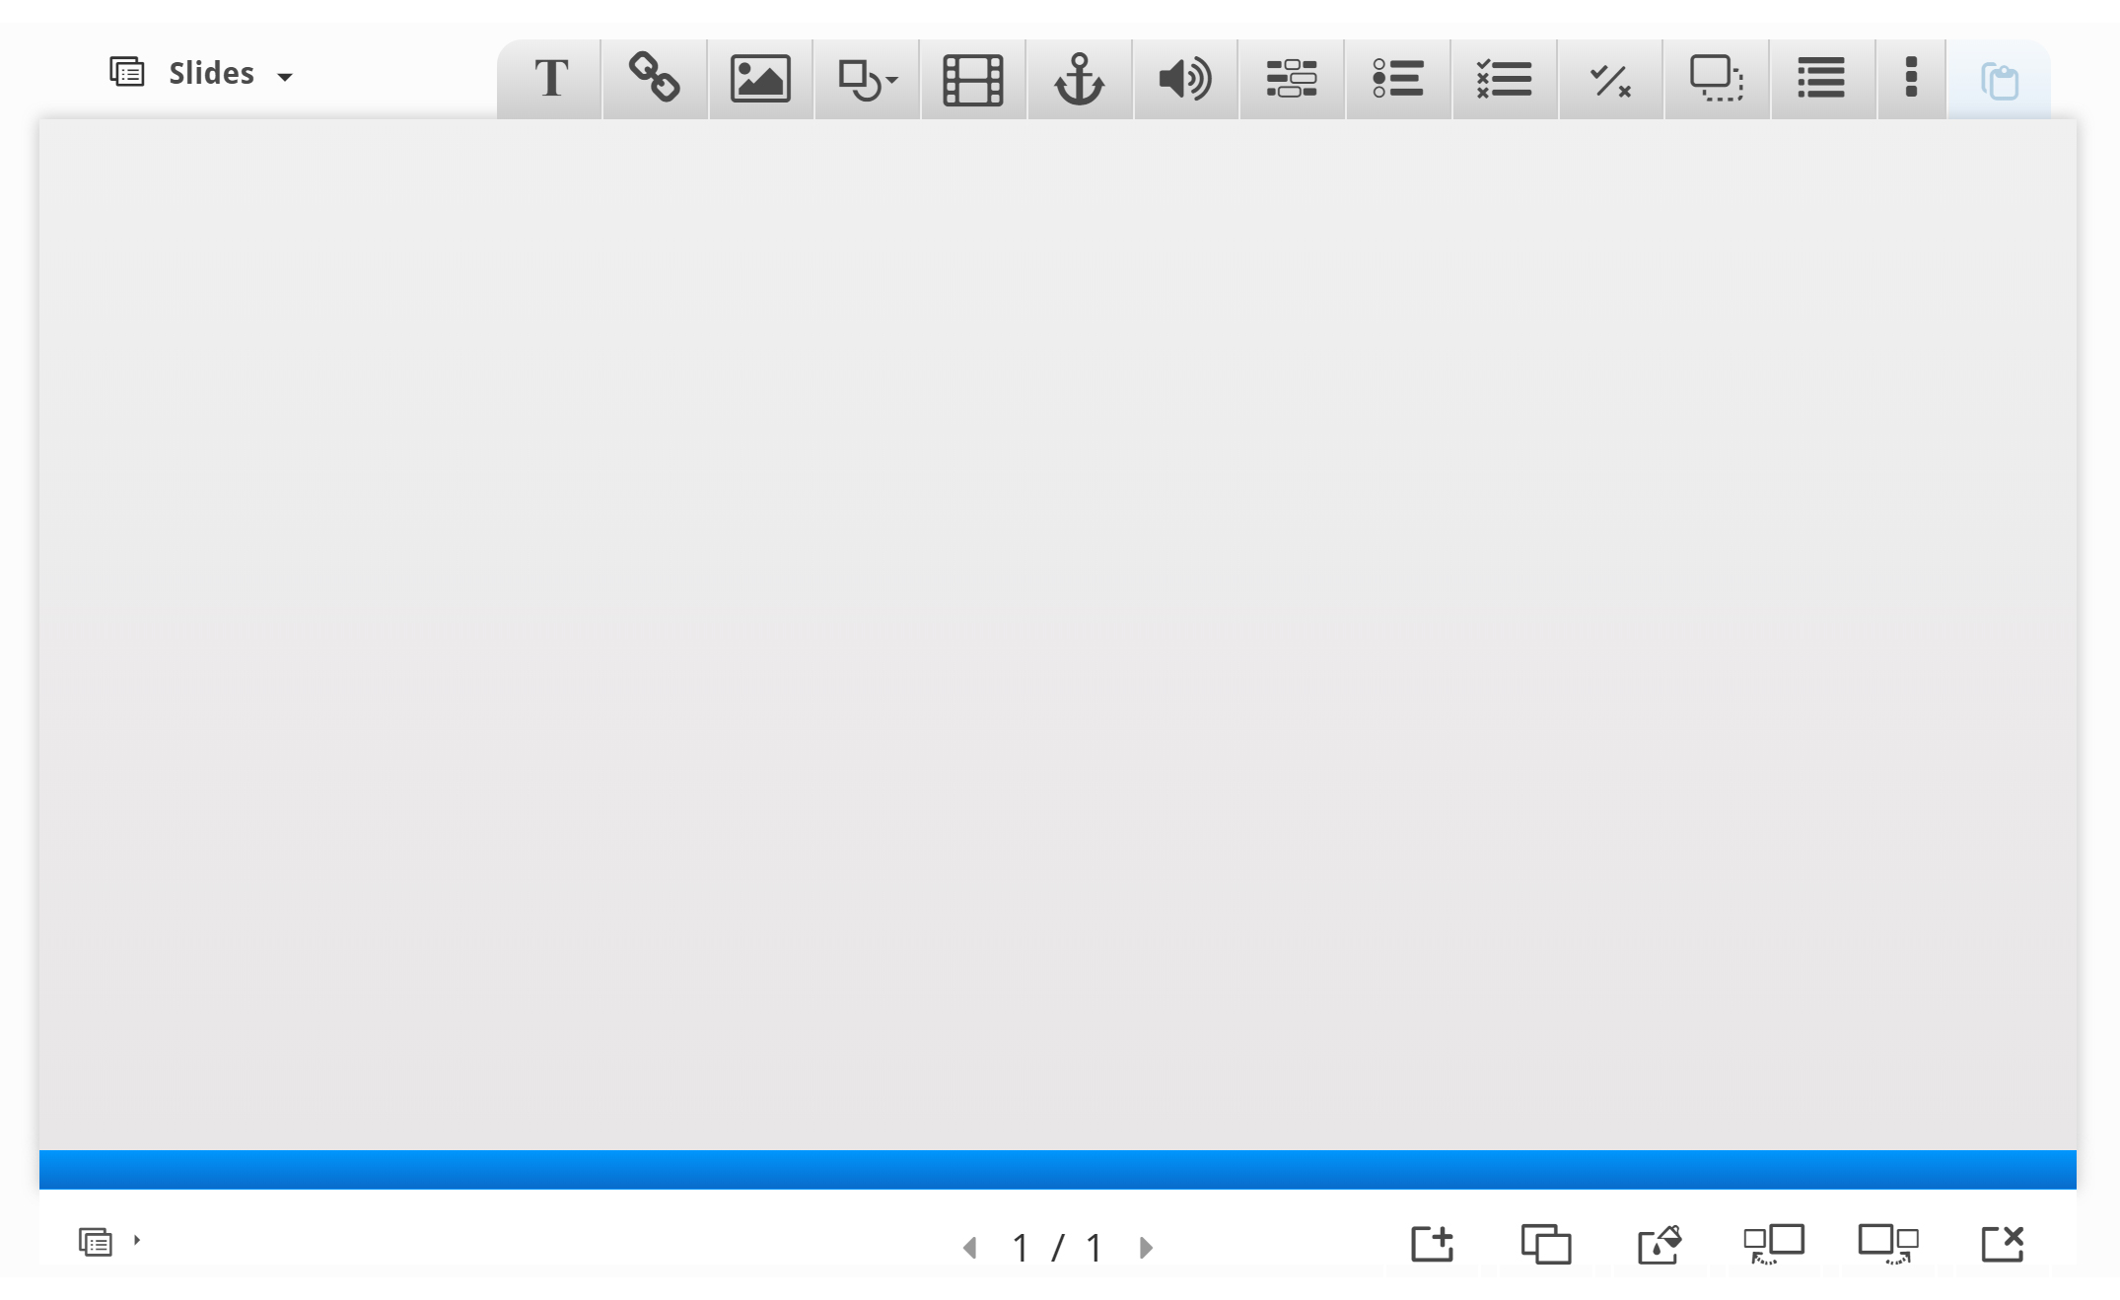Screen dimensions: 2120x1300
Task: Add a Fill in the Blanks element
Action: (1291, 79)
